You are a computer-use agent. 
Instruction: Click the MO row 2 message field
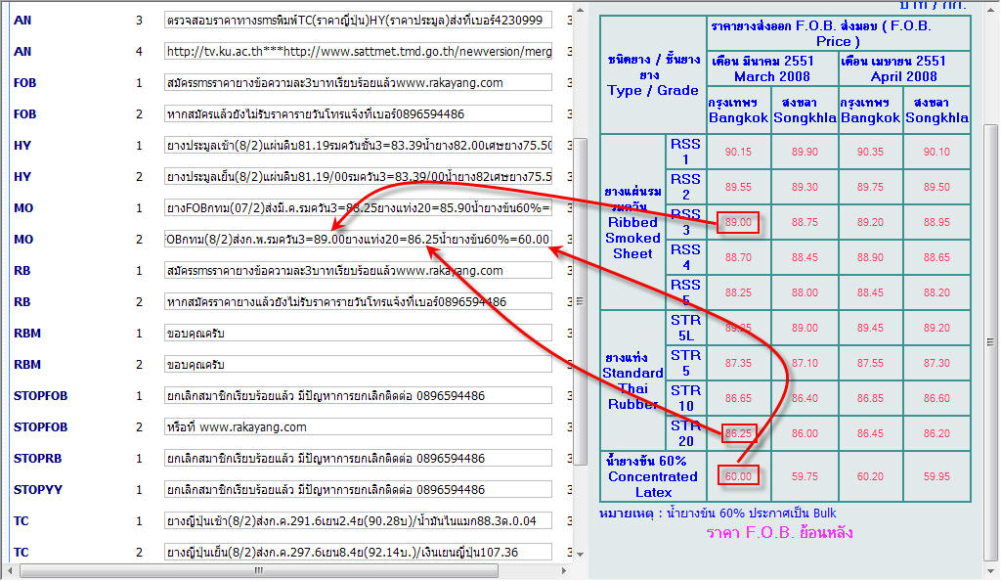359,240
